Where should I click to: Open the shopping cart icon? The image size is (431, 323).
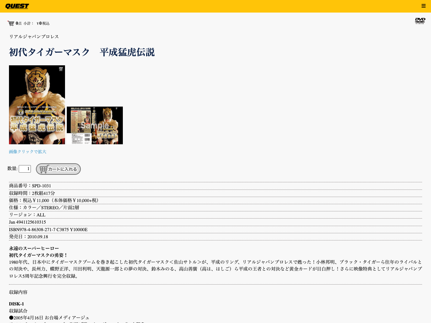[11, 23]
